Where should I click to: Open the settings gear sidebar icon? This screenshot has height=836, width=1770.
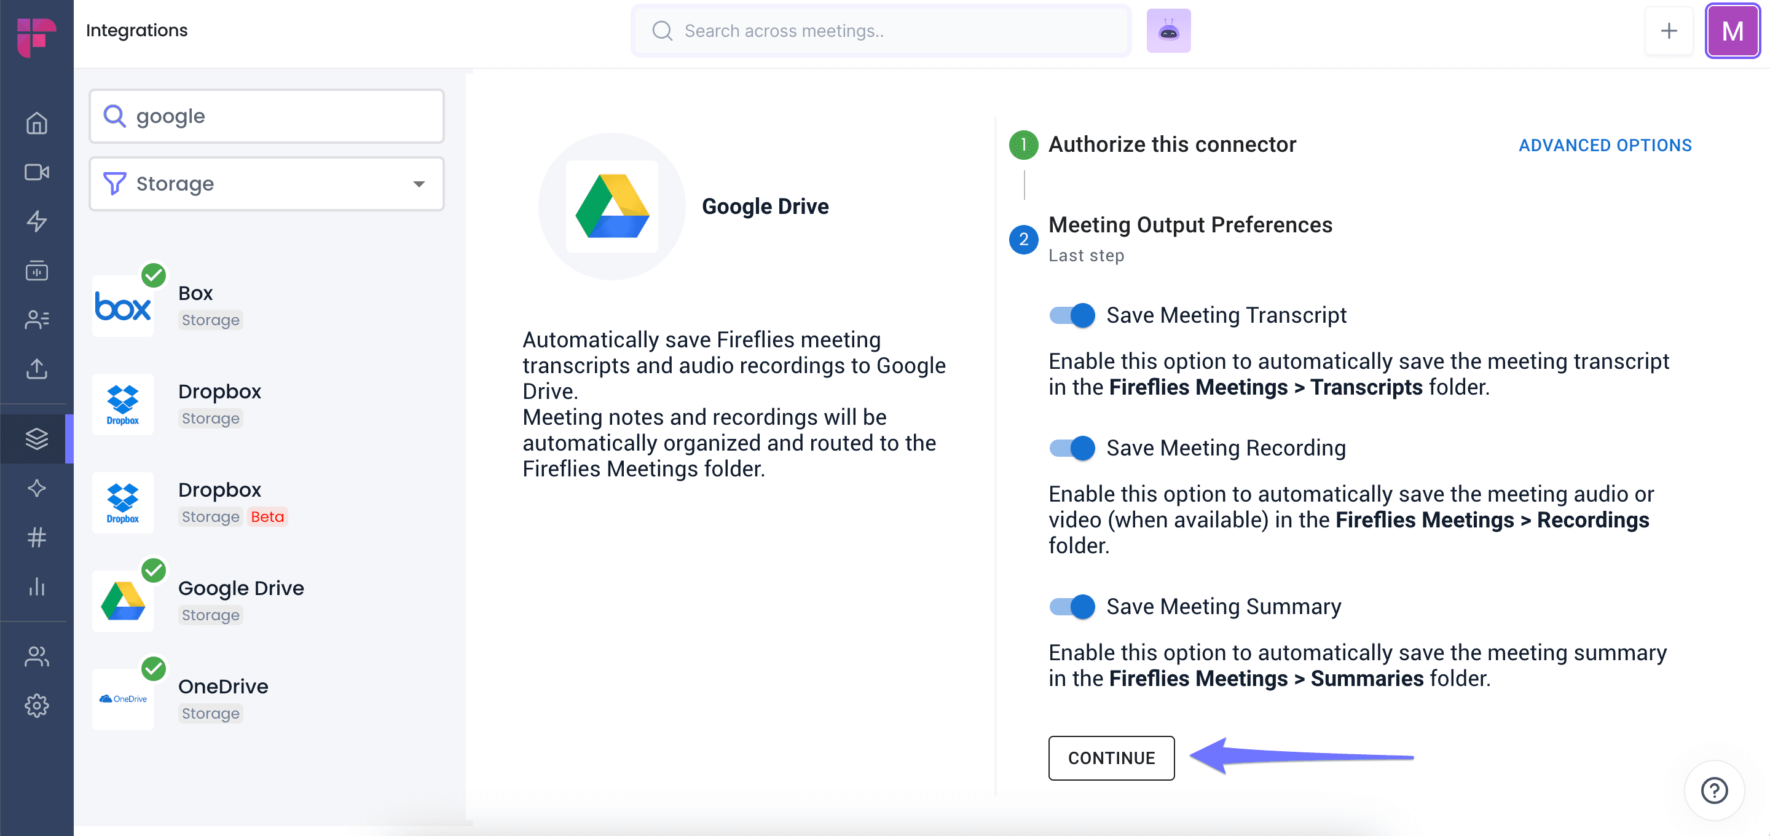[x=36, y=706]
